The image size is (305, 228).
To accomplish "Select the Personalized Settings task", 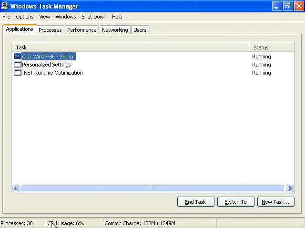I will point(46,65).
